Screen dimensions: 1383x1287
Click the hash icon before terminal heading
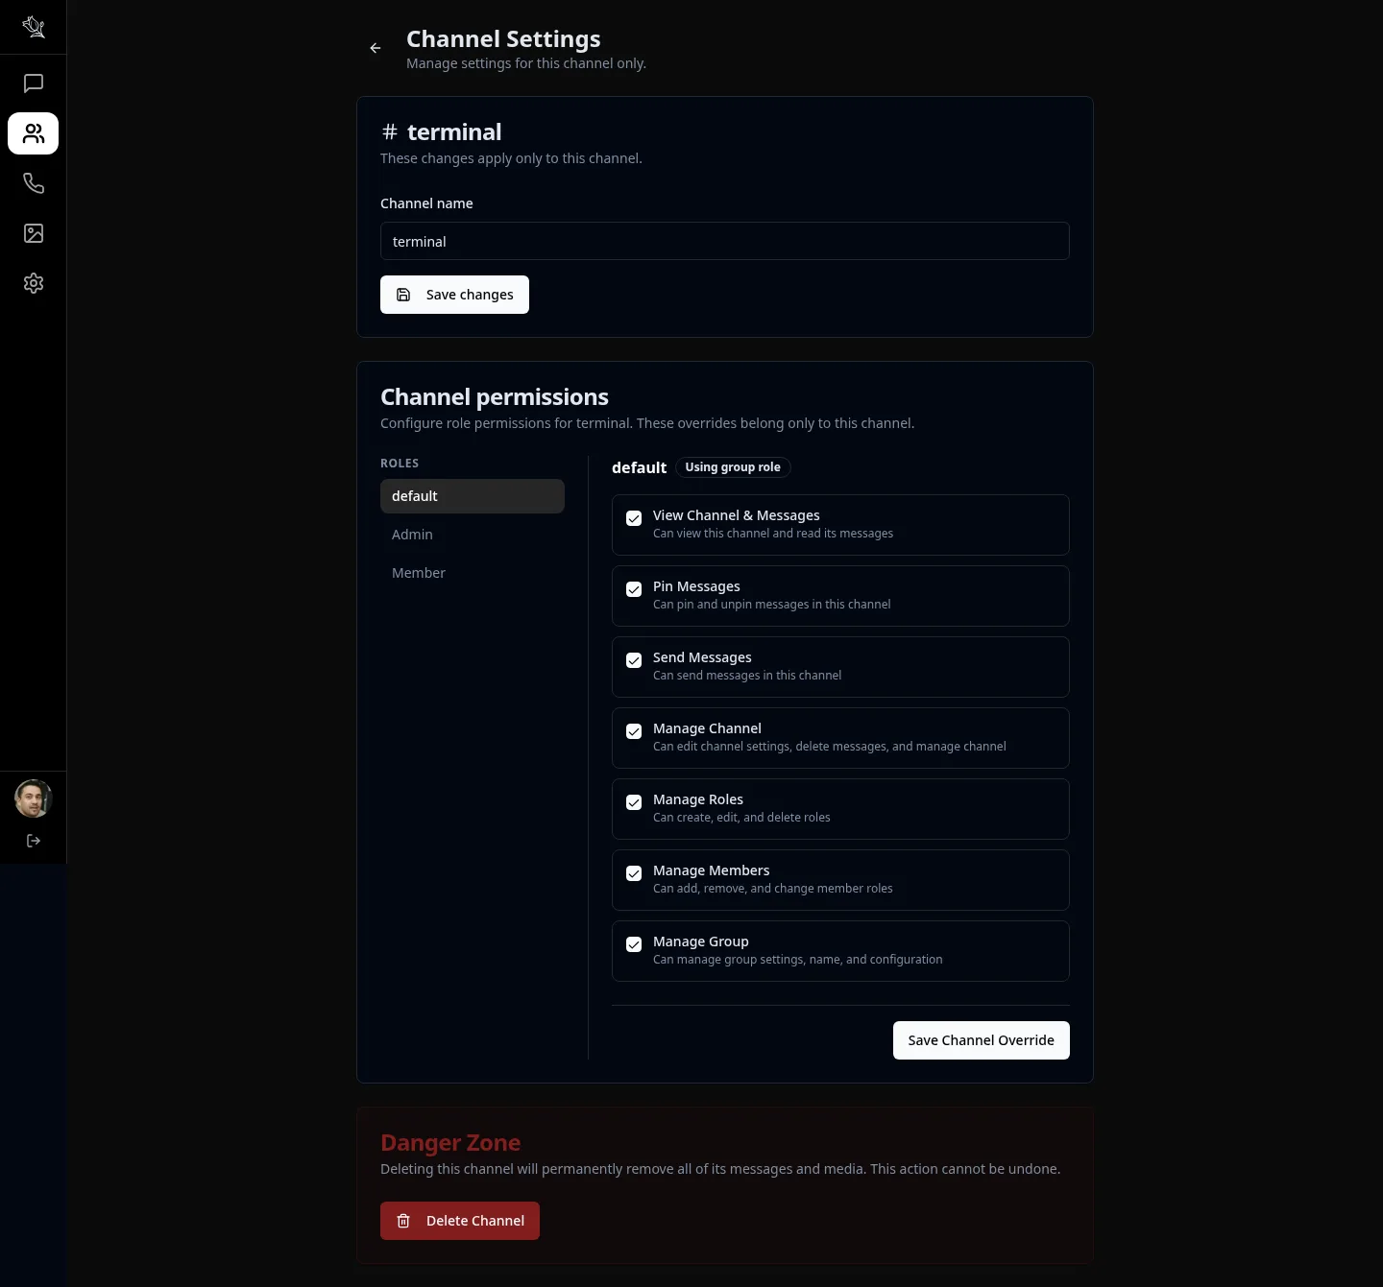[x=390, y=132]
